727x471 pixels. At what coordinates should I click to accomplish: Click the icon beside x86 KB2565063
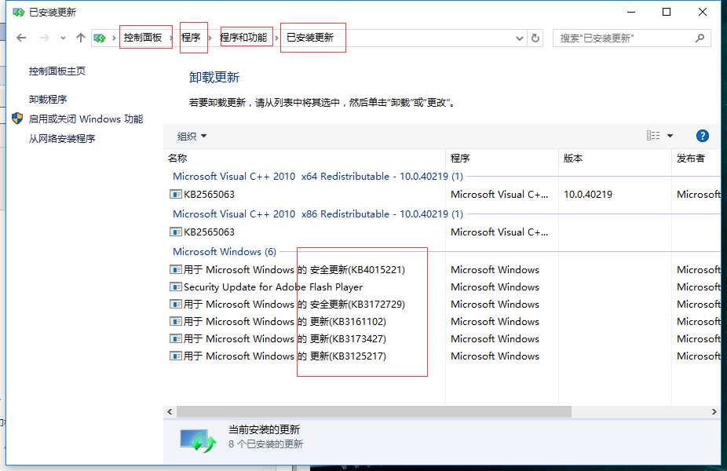(x=175, y=232)
